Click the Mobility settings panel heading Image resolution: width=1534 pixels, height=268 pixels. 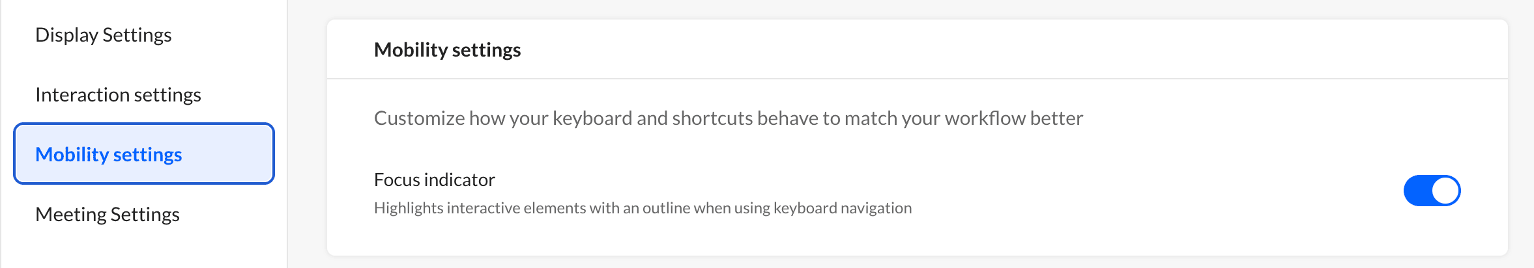click(x=447, y=50)
